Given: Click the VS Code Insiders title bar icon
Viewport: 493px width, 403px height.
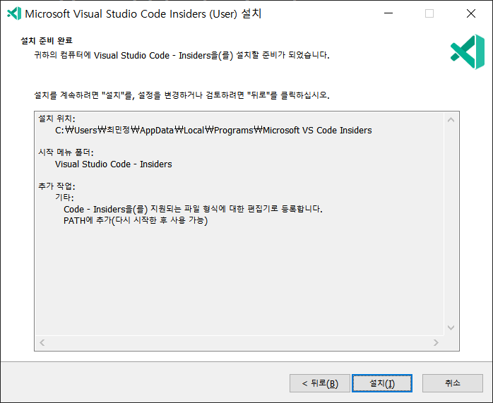Looking at the screenshot, I should (14, 13).
